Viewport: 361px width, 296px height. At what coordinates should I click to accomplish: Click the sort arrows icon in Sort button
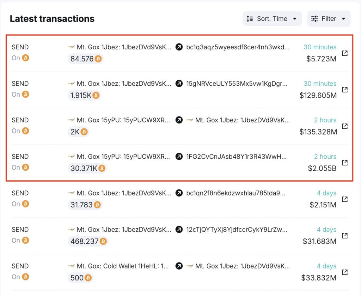(249, 19)
